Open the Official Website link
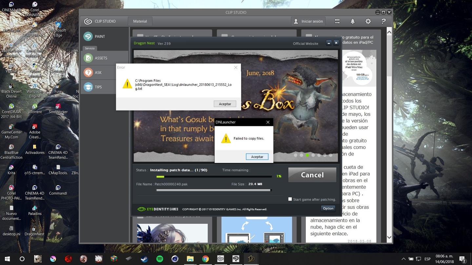This screenshot has height=265, width=472. pyautogui.click(x=305, y=44)
